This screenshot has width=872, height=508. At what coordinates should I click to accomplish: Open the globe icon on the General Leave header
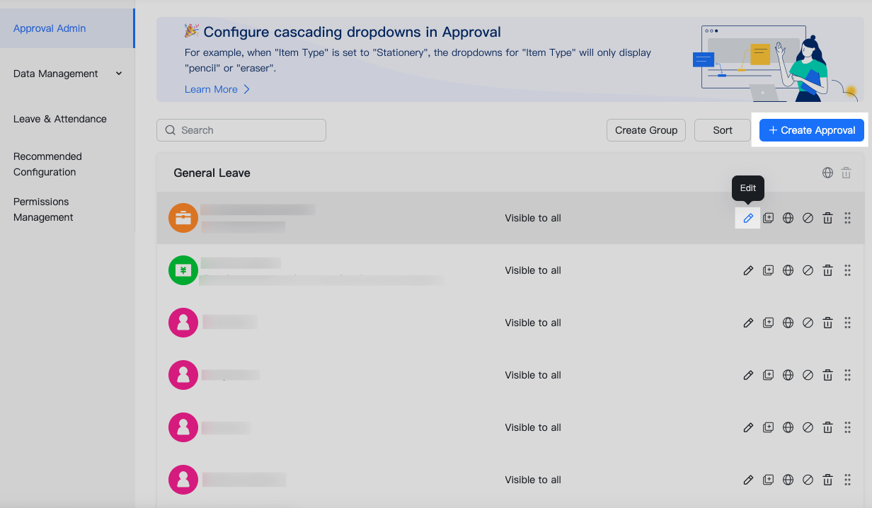pos(827,172)
